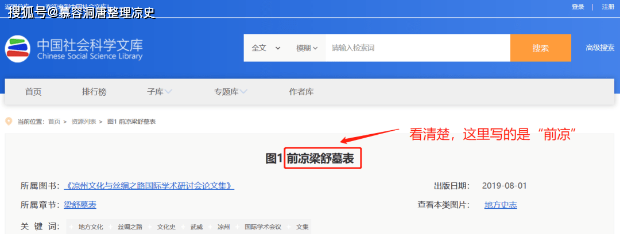Open the 梁舒墓表 chapter link
Image resolution: width=620 pixels, height=234 pixels.
coord(80,205)
